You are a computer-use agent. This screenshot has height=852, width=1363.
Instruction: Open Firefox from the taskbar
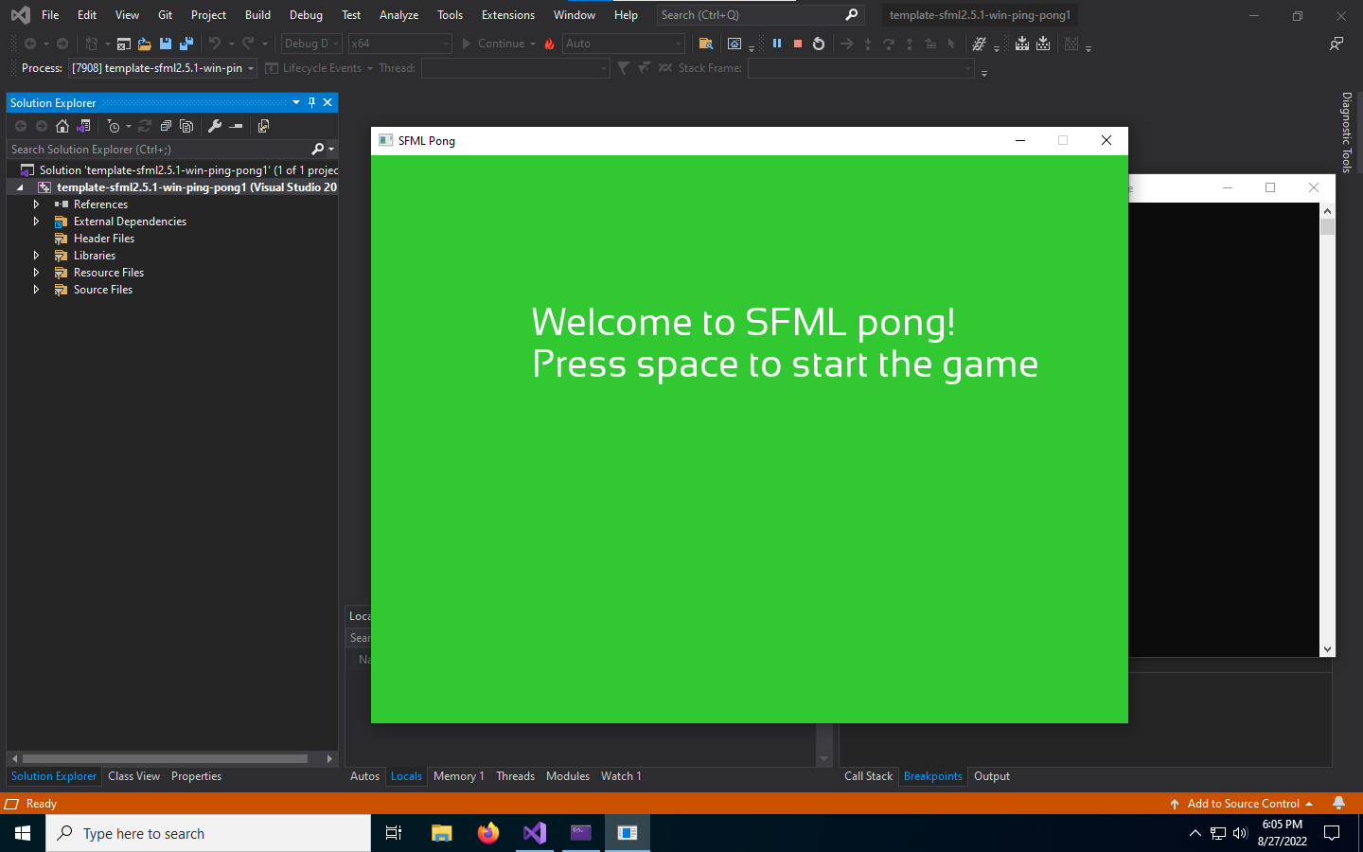488,833
